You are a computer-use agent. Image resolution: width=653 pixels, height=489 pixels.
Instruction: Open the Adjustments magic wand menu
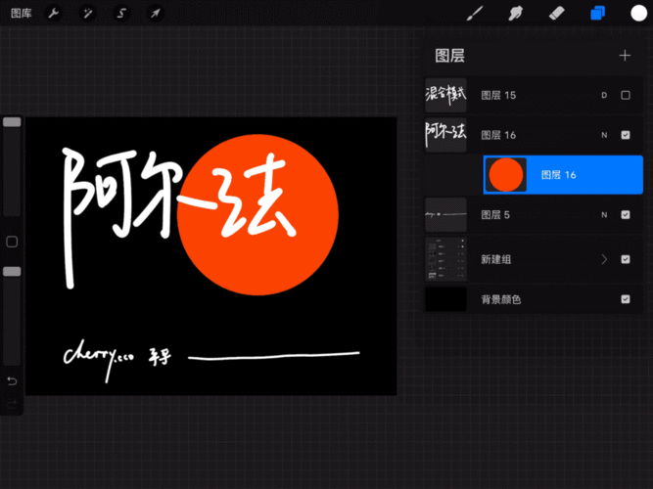(88, 14)
